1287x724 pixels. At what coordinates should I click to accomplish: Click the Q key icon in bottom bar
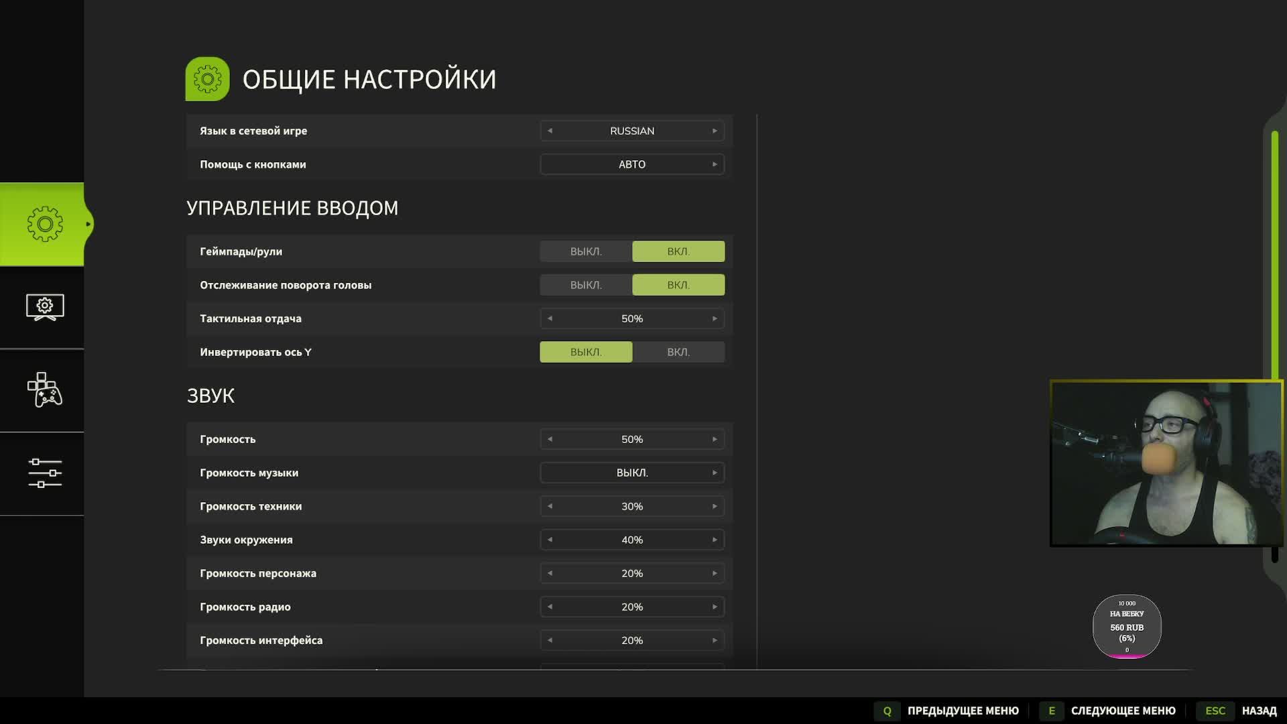pyautogui.click(x=887, y=711)
